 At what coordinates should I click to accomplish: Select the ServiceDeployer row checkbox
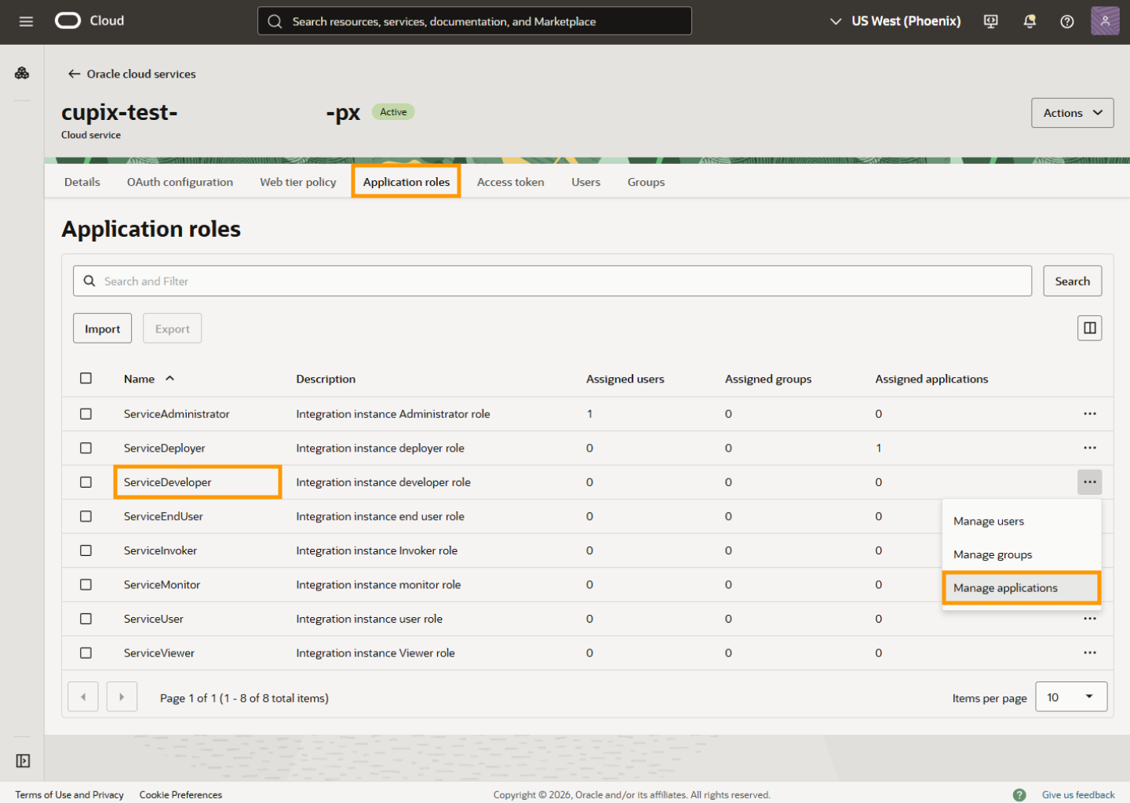pos(86,448)
